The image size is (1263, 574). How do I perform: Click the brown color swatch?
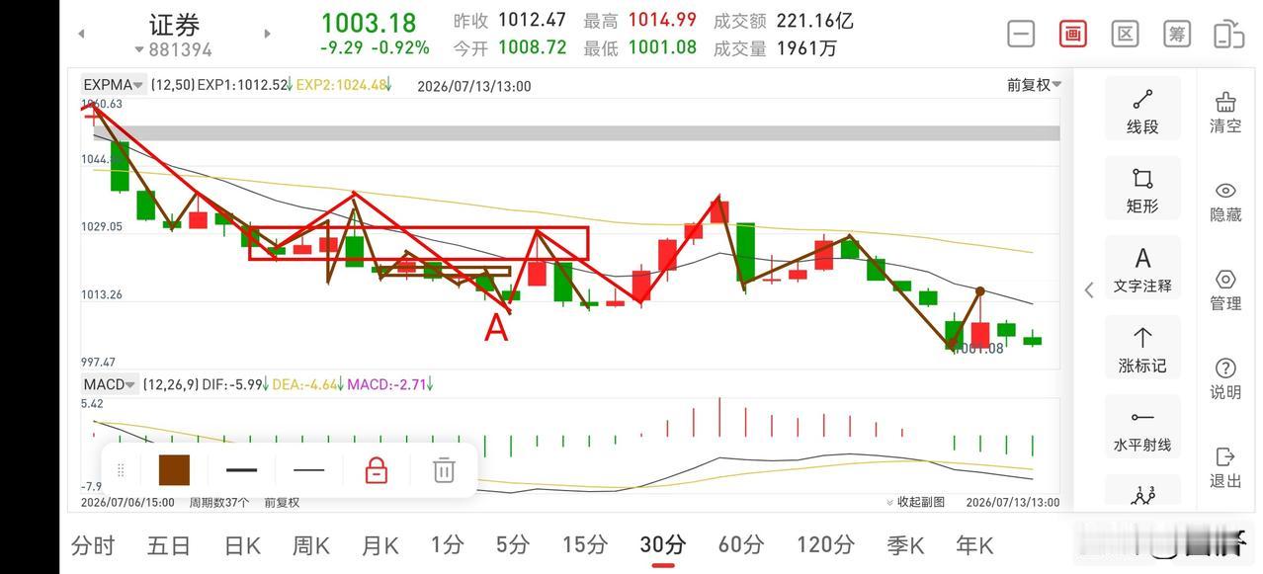coord(174,470)
